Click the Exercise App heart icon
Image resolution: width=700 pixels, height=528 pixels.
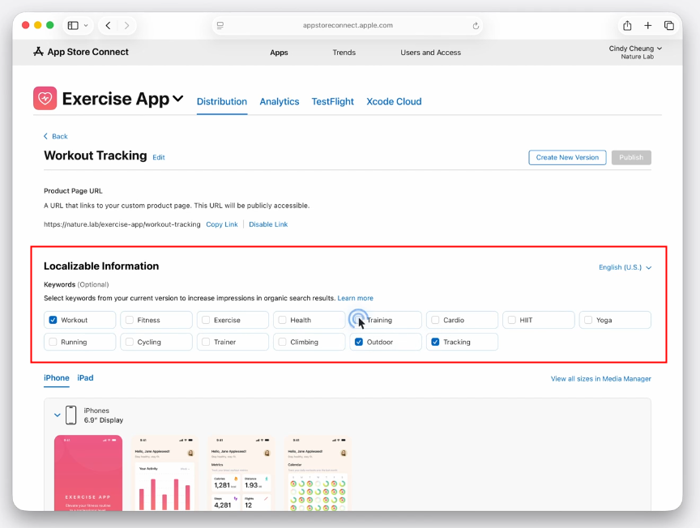pyautogui.click(x=45, y=99)
